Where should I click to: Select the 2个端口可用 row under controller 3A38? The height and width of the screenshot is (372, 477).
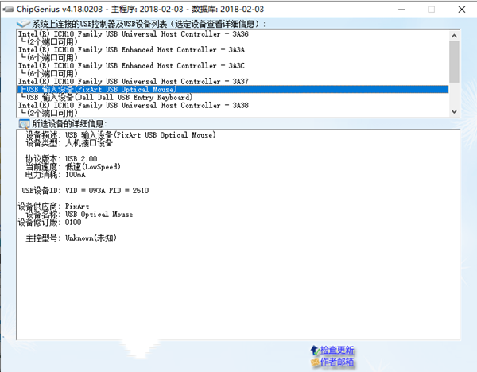coord(233,113)
